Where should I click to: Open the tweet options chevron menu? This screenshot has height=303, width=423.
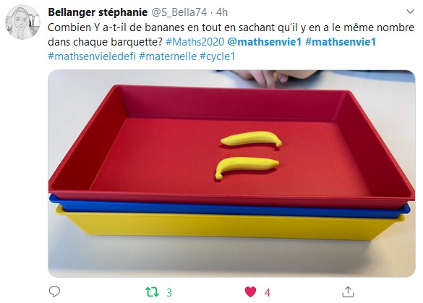point(410,12)
